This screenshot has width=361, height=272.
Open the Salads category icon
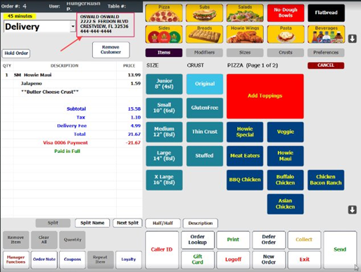click(245, 13)
